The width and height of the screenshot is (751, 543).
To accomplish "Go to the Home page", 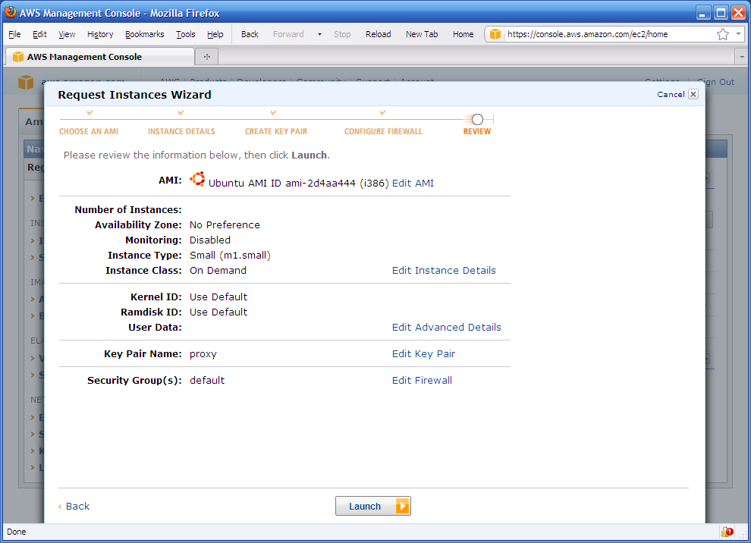I will pos(463,34).
